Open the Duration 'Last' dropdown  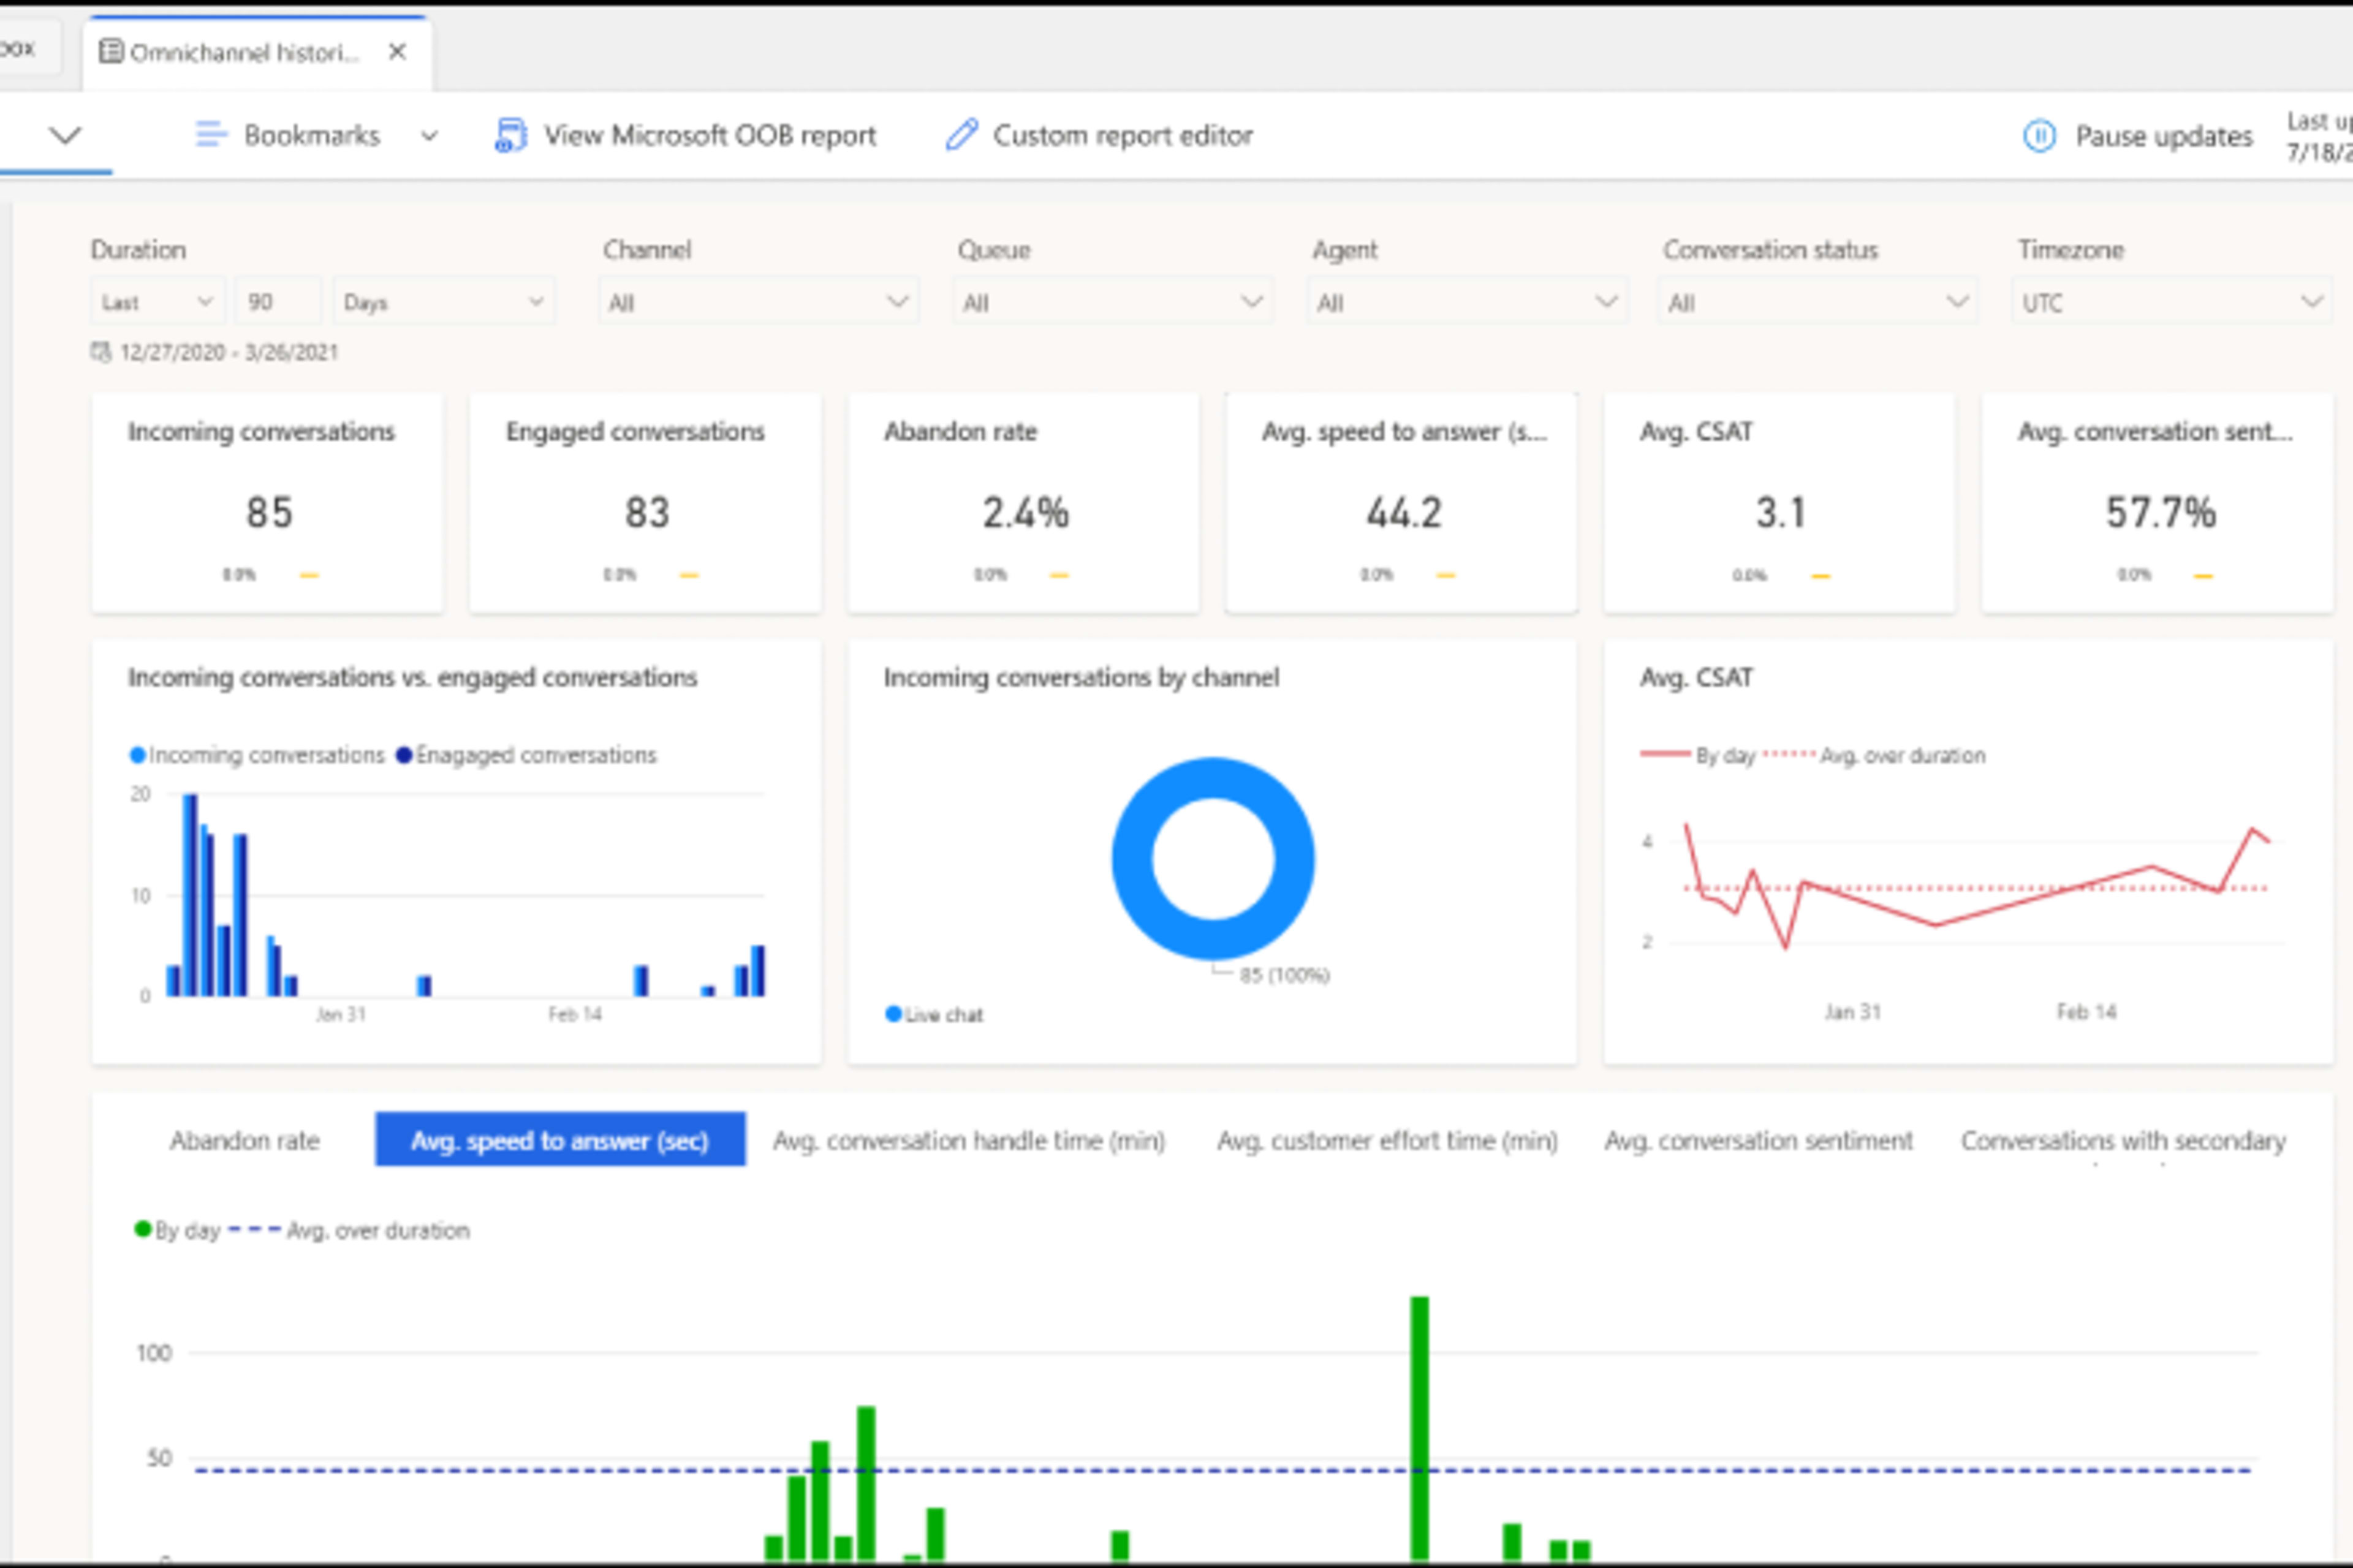(157, 302)
